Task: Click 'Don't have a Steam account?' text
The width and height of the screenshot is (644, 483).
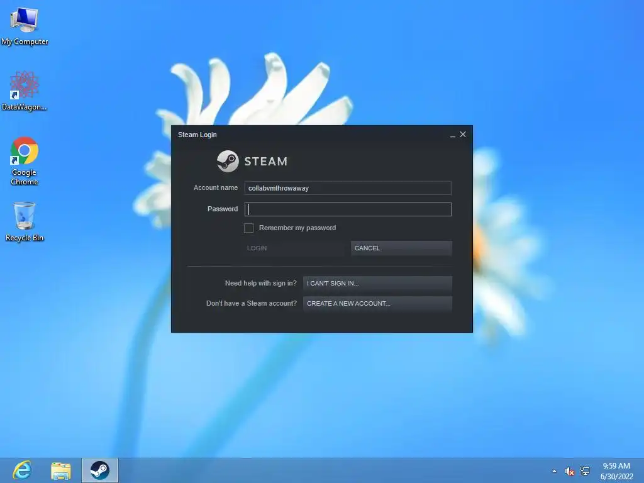Action: coord(252,304)
